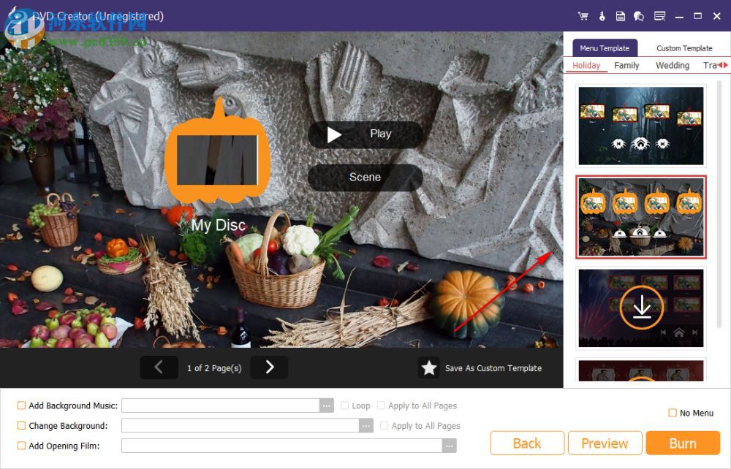Click the Back button

point(527,443)
